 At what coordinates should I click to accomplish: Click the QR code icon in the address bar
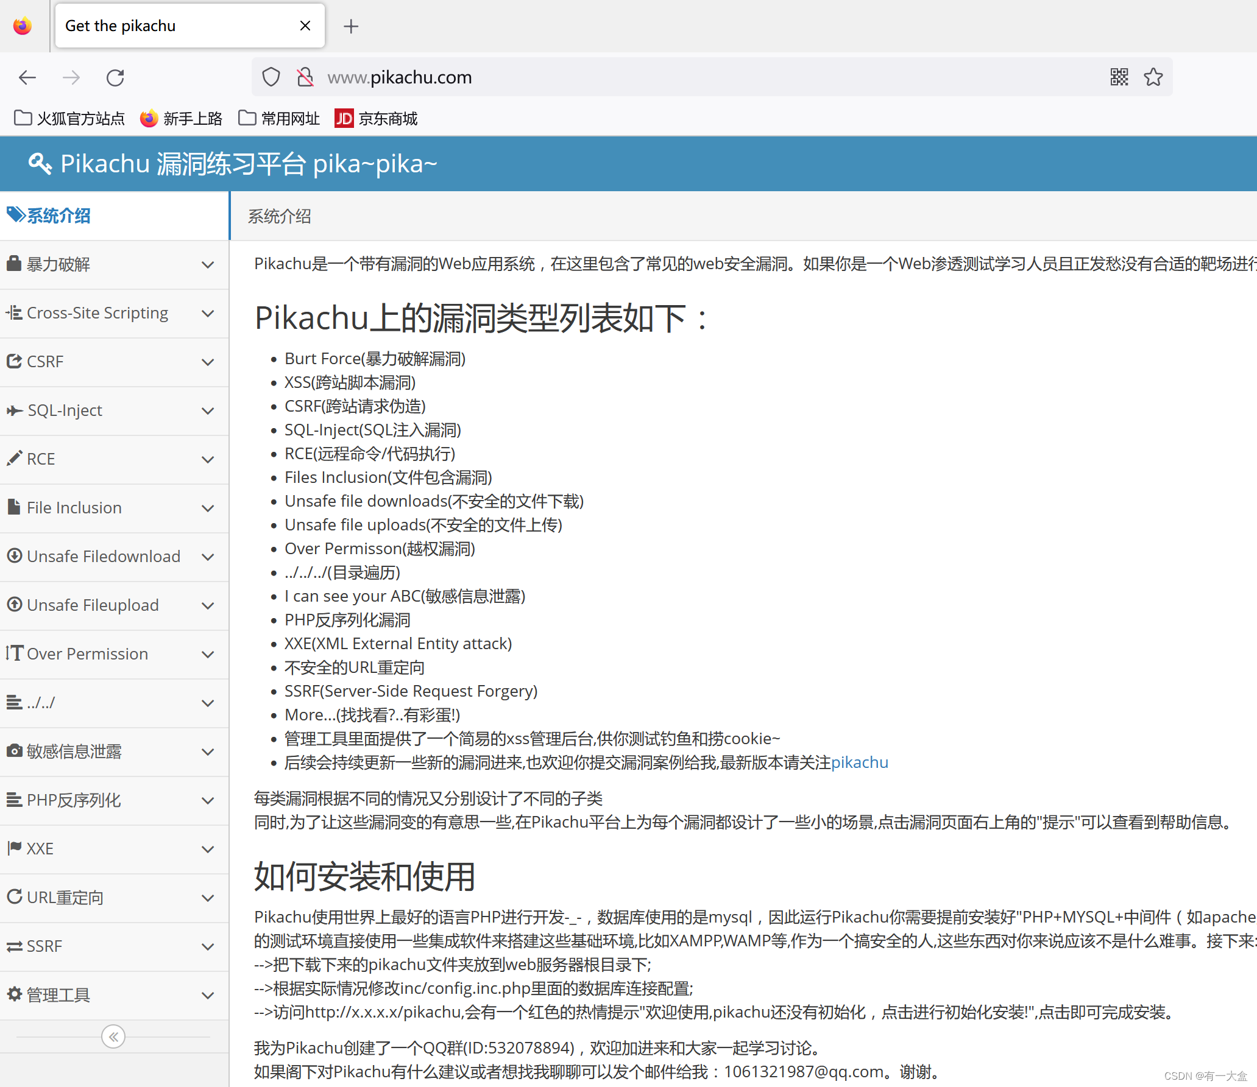point(1119,77)
